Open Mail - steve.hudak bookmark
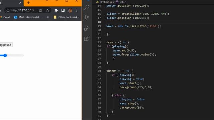This screenshot has width=214, height=120. pyautogui.click(x=27, y=17)
